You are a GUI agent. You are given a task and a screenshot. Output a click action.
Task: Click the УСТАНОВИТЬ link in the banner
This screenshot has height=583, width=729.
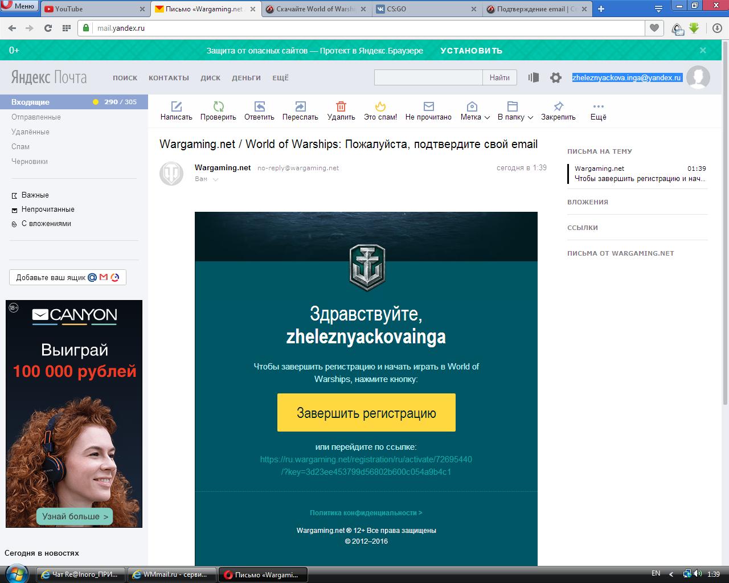pos(472,51)
